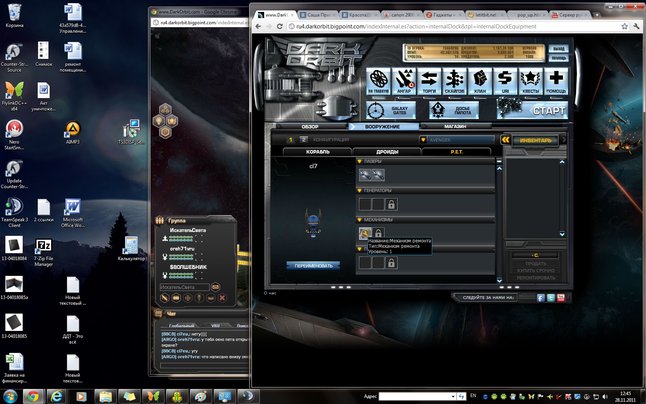Click the ПОМОЩЬ plus-sign navigation icon
This screenshot has width=646, height=404.
[x=556, y=81]
